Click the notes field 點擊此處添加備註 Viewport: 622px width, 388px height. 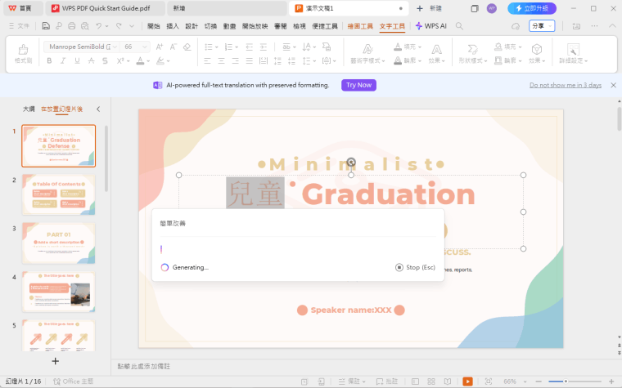pos(143,367)
